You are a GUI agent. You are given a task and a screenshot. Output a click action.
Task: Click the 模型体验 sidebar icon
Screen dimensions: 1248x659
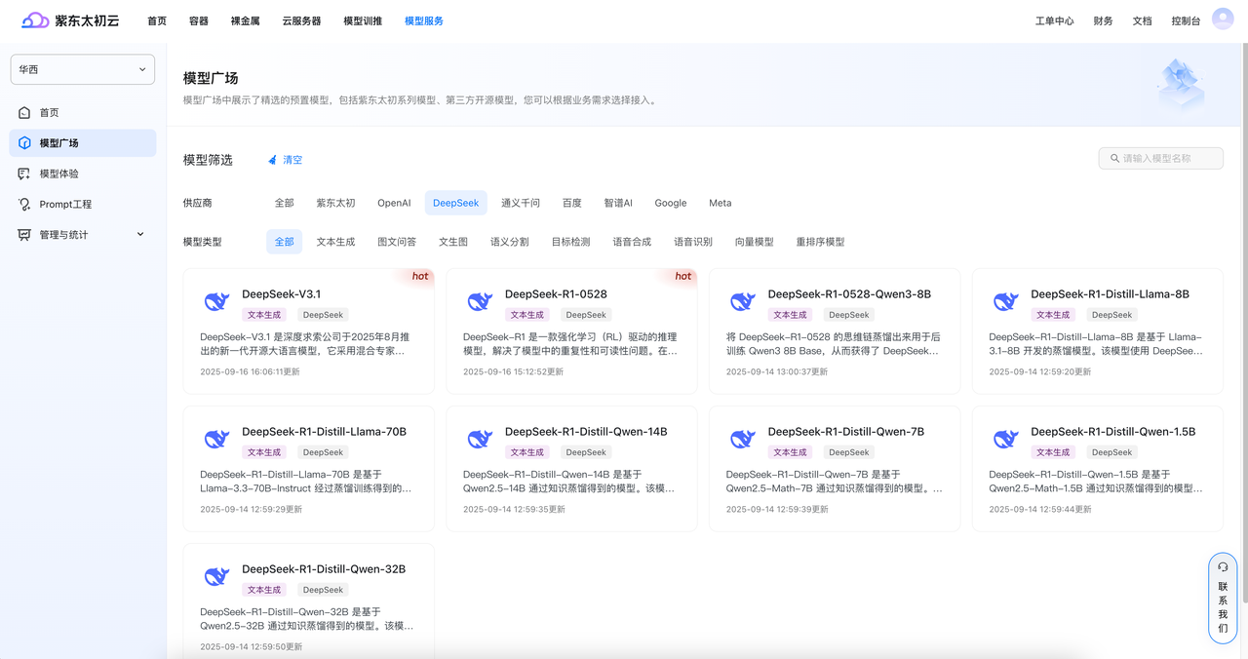[24, 174]
